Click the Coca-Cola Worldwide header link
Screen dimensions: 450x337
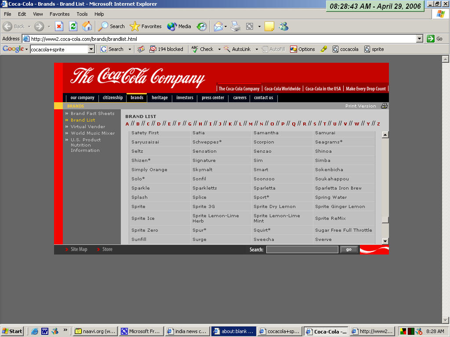pyautogui.click(x=283, y=89)
